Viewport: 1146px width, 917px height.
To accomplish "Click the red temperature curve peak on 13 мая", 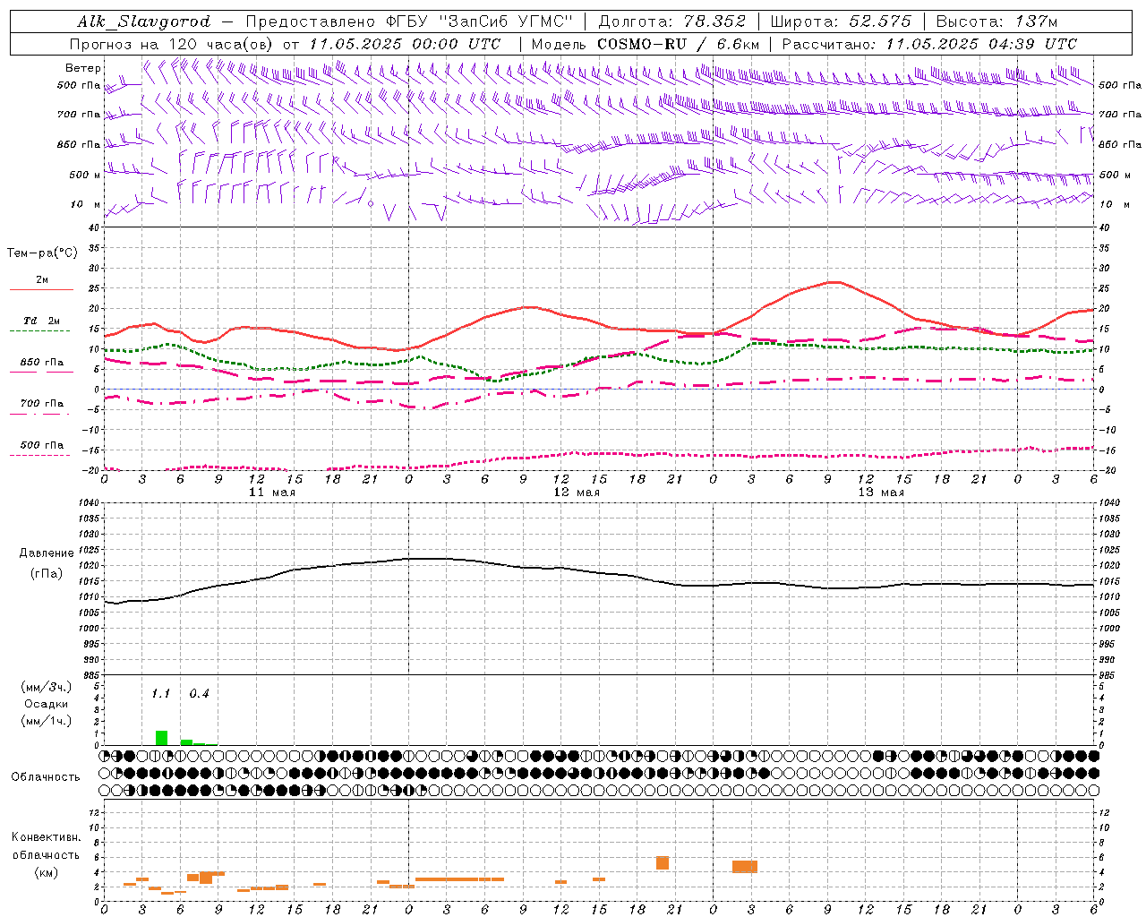I will (x=833, y=282).
